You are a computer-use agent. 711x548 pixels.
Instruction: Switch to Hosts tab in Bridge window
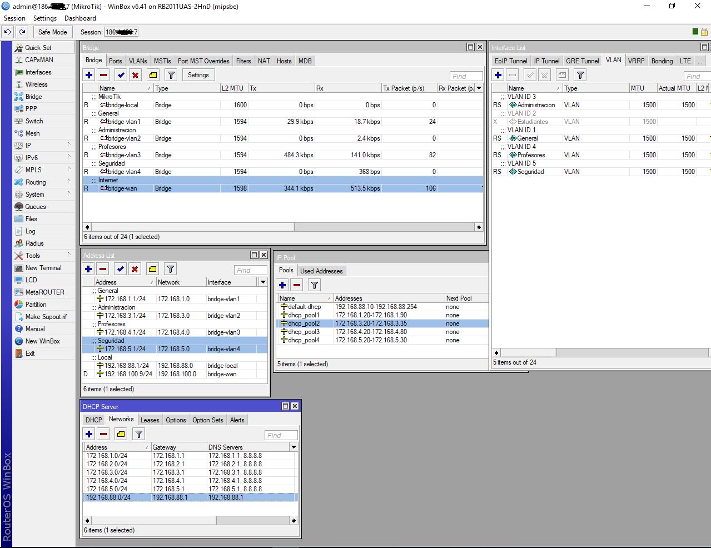click(284, 61)
